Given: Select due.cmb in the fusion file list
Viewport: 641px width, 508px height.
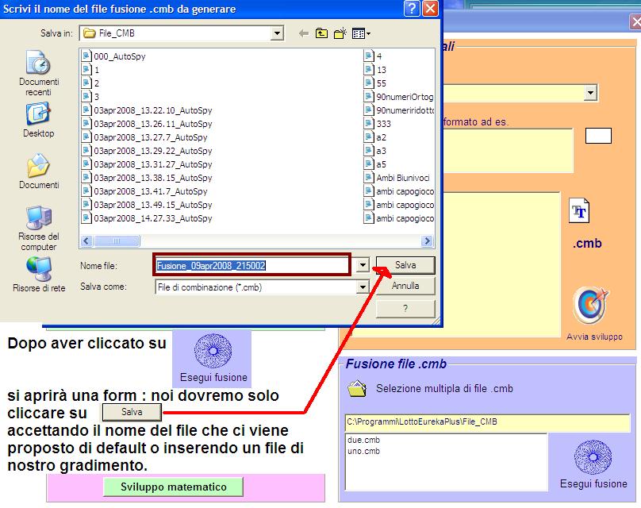Looking at the screenshot, I should tap(363, 440).
